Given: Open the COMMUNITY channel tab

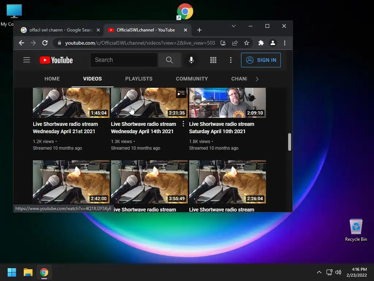Looking at the screenshot, I should point(192,79).
